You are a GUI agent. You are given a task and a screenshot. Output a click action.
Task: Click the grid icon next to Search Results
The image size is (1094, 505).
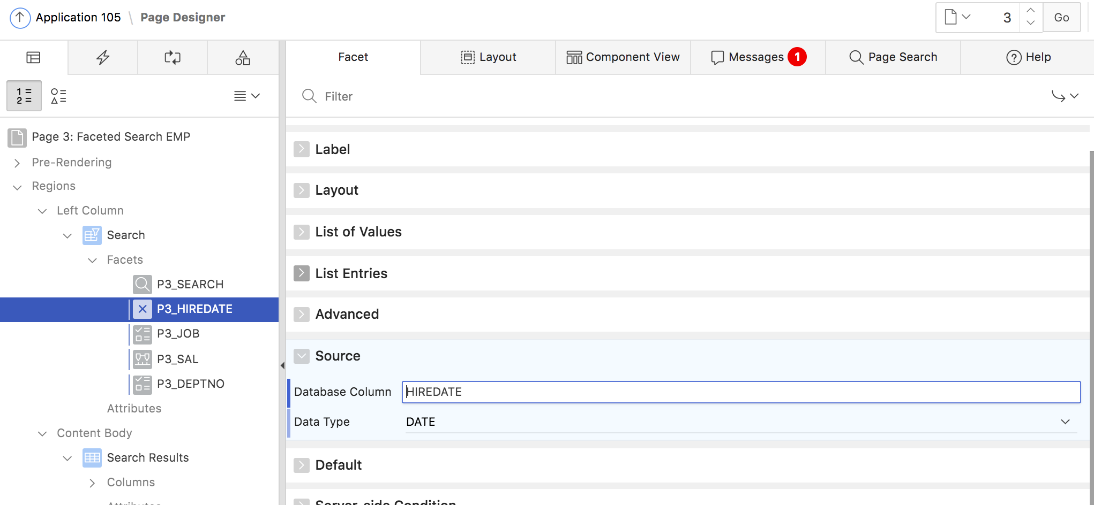point(92,457)
